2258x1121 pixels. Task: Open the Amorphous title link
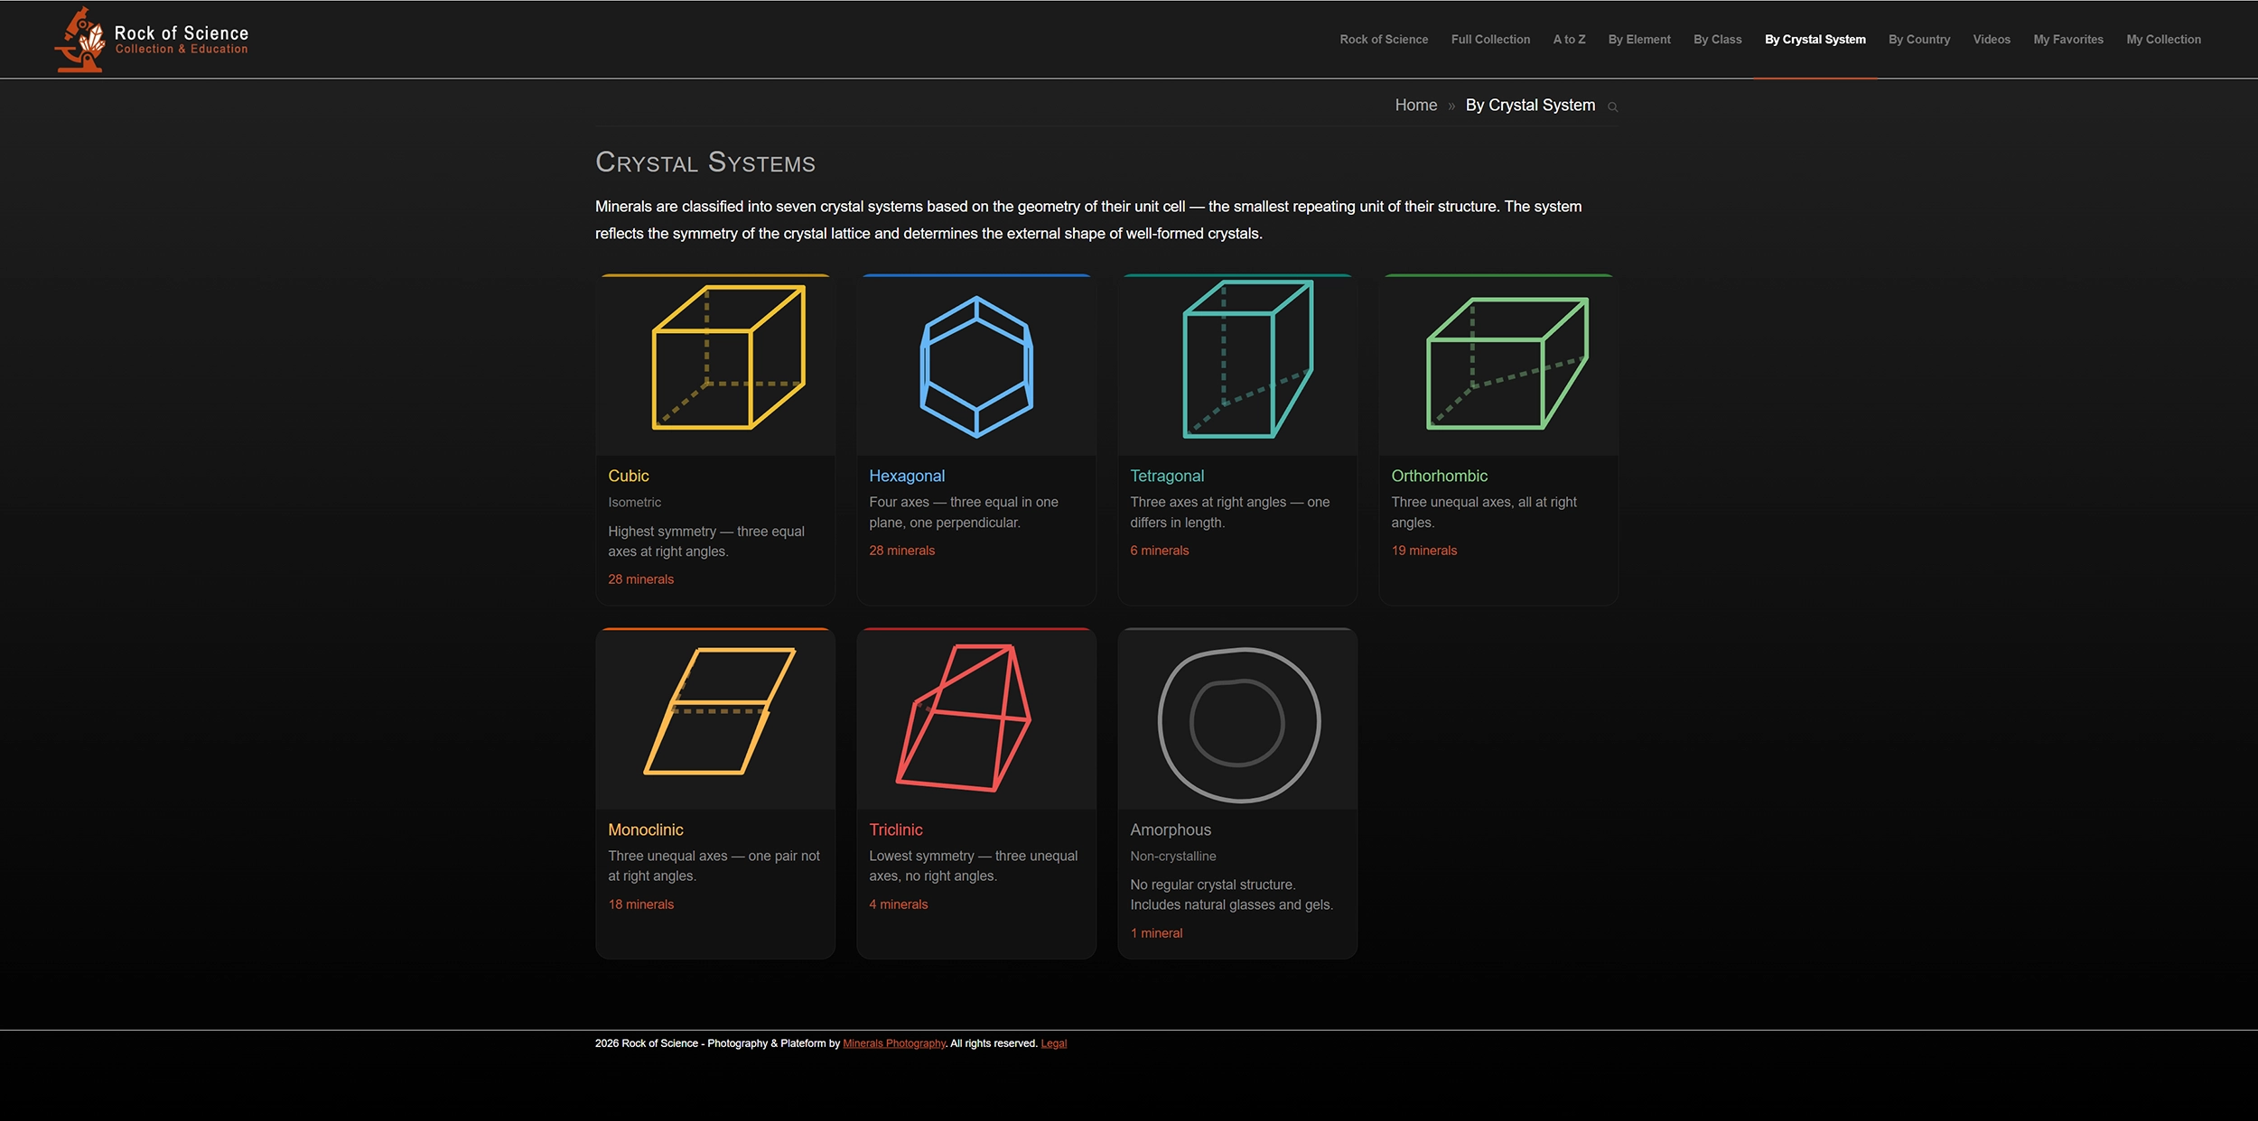(x=1171, y=829)
